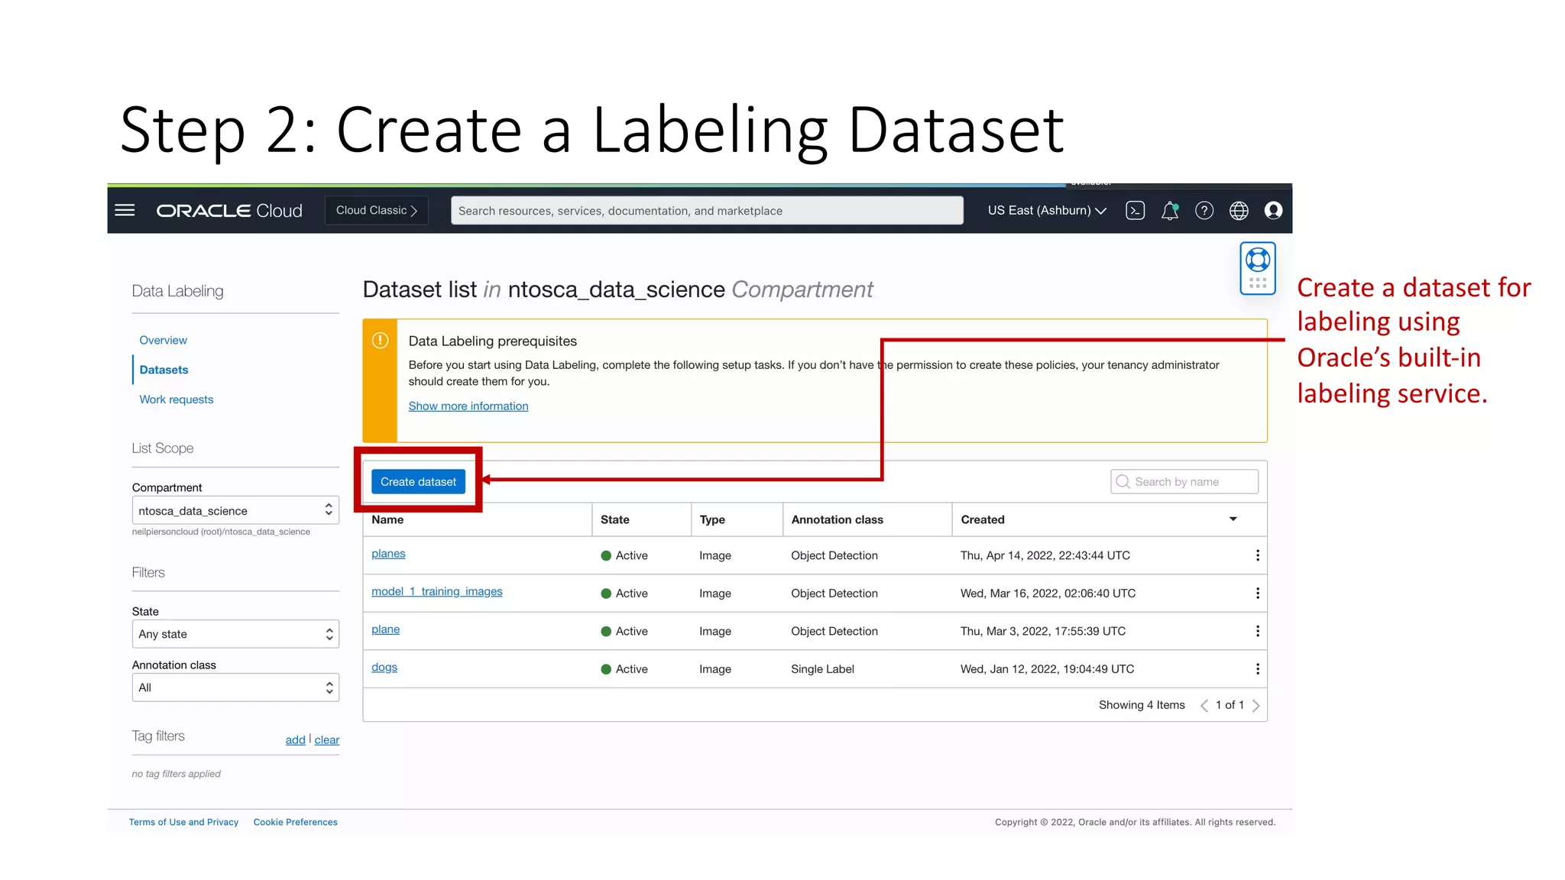This screenshot has width=1565, height=880.
Task: Click the Create dataset button
Action: 418,482
